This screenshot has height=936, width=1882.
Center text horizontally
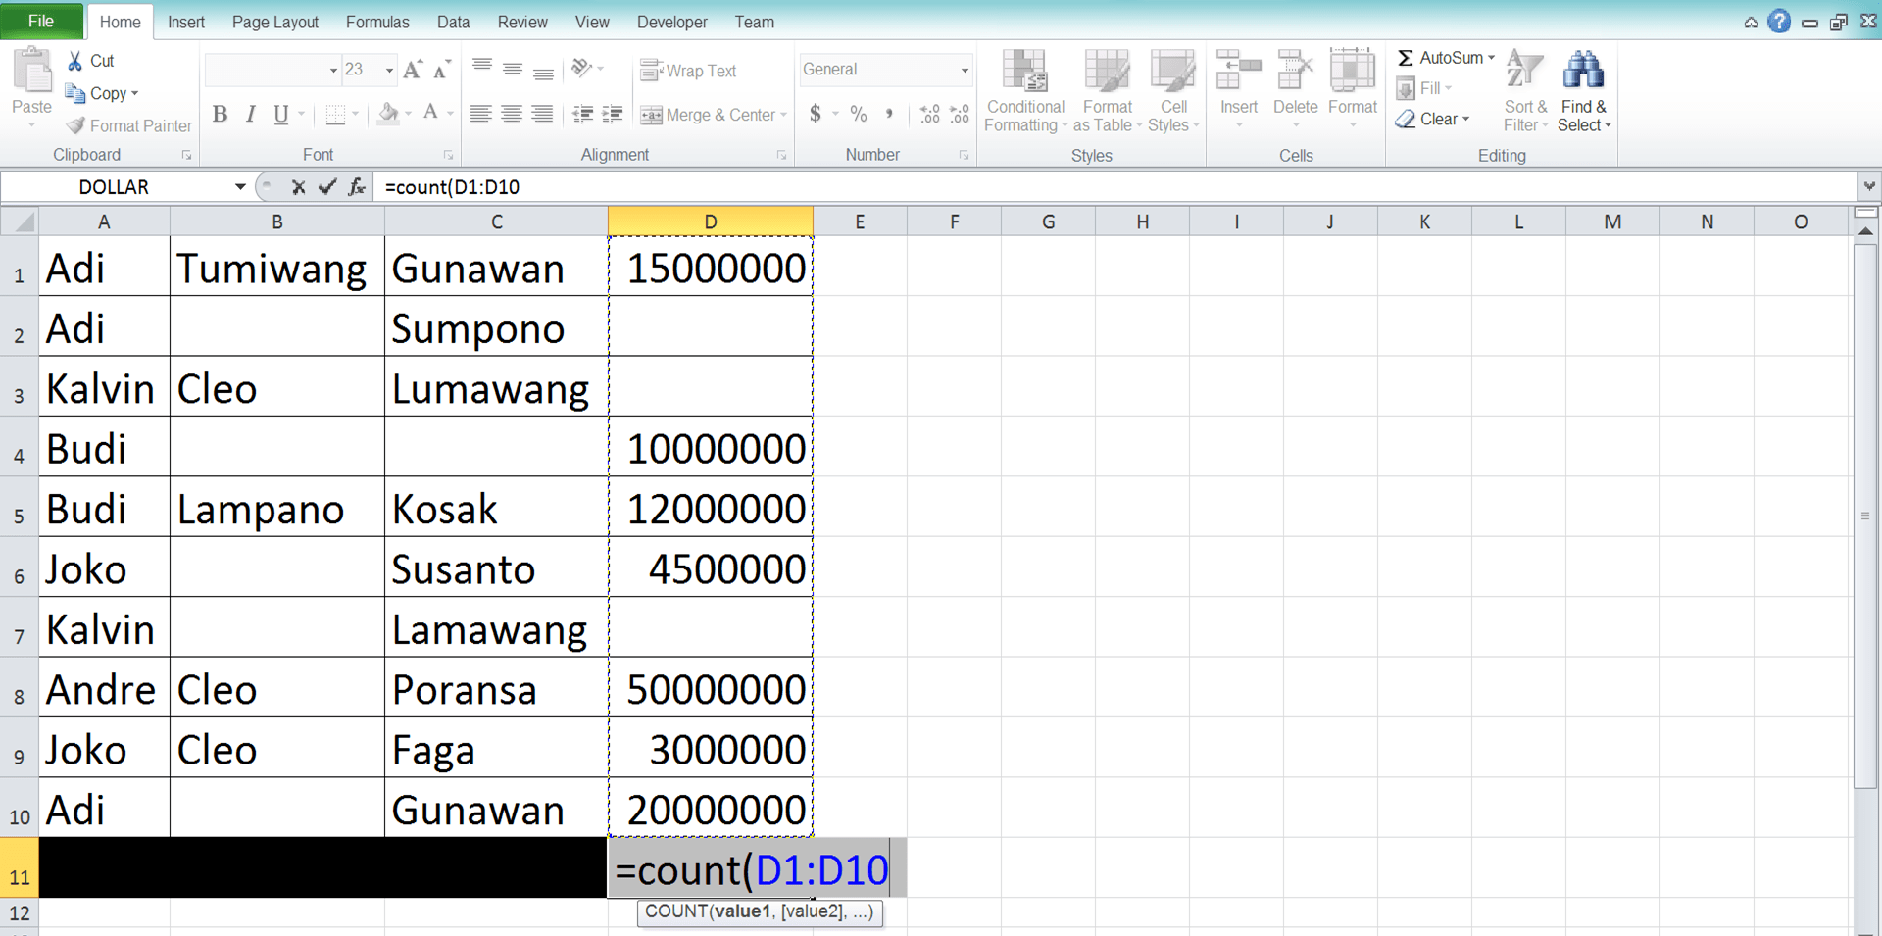point(511,114)
